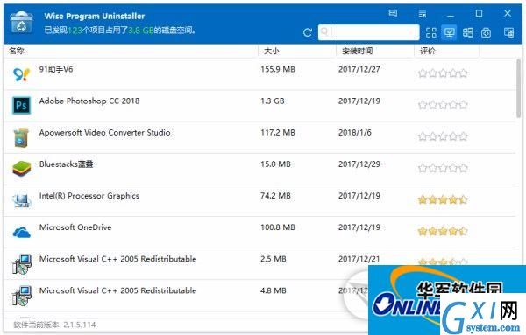The image size is (526, 335).
Task: Maximize the Wise Program Uninstaller window
Action: [x=479, y=13]
